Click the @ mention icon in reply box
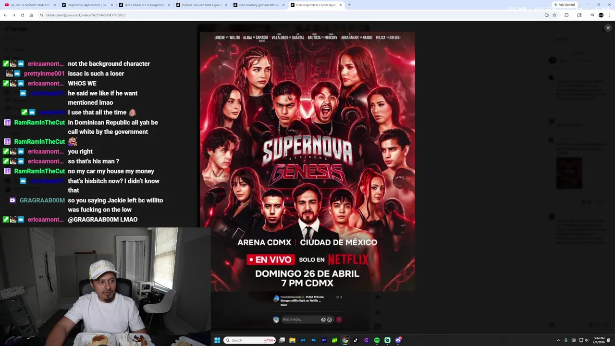 point(323,320)
